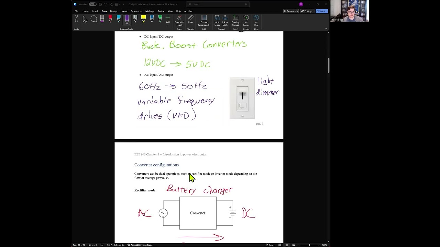
Task: Click zoom in plus button
Action: pyautogui.click(x=319, y=245)
